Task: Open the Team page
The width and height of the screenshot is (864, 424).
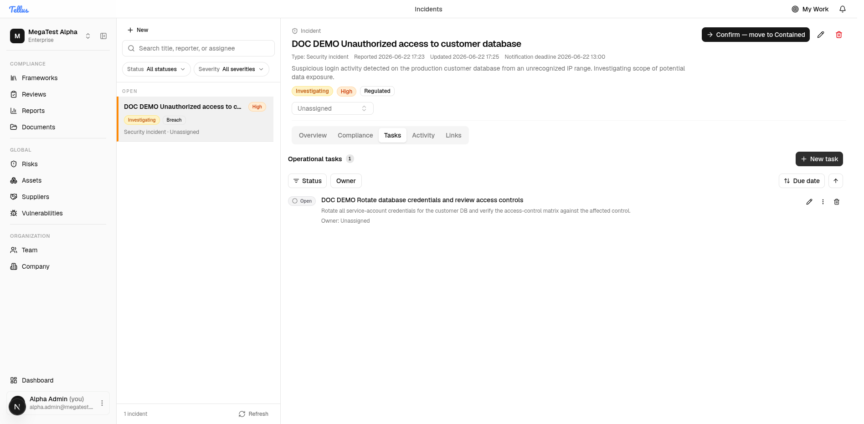Action: point(58,250)
